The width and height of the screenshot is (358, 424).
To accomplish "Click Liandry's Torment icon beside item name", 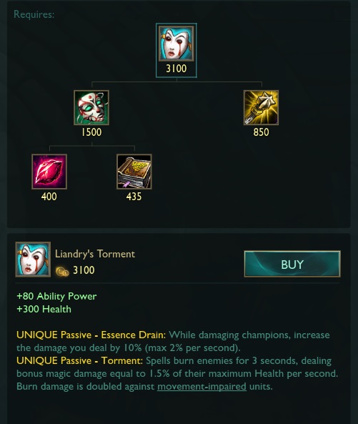I will pos(33,260).
